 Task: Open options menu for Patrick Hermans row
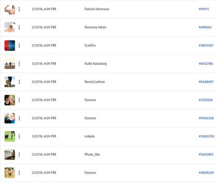pyautogui.click(x=19, y=9)
